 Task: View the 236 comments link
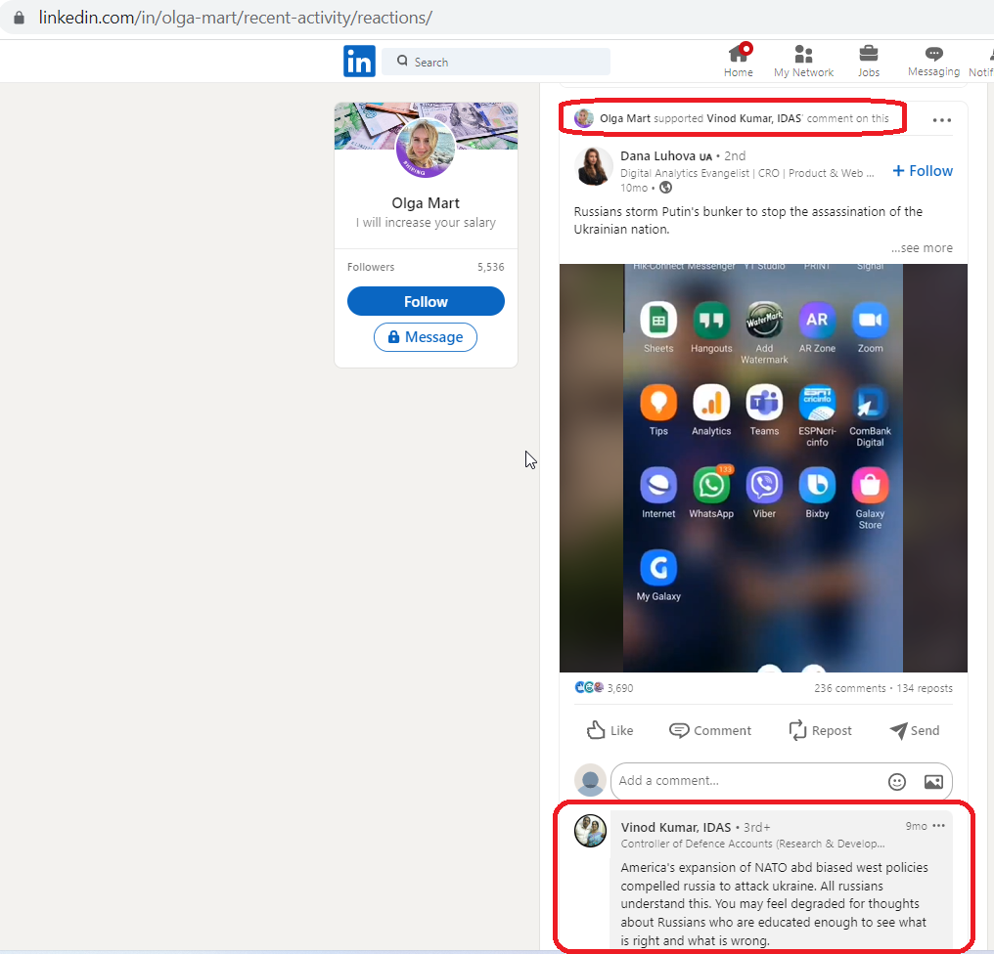point(849,688)
